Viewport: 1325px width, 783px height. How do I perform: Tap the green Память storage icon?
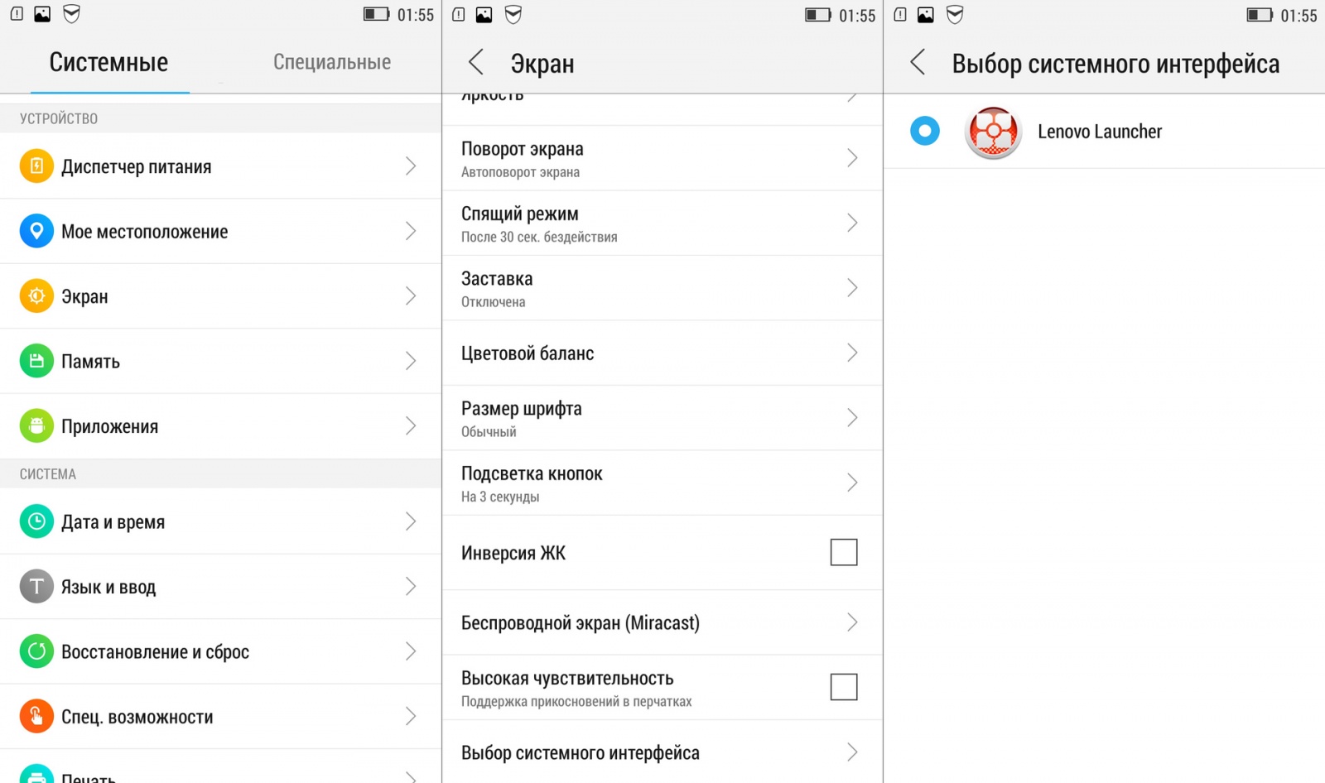coord(36,361)
